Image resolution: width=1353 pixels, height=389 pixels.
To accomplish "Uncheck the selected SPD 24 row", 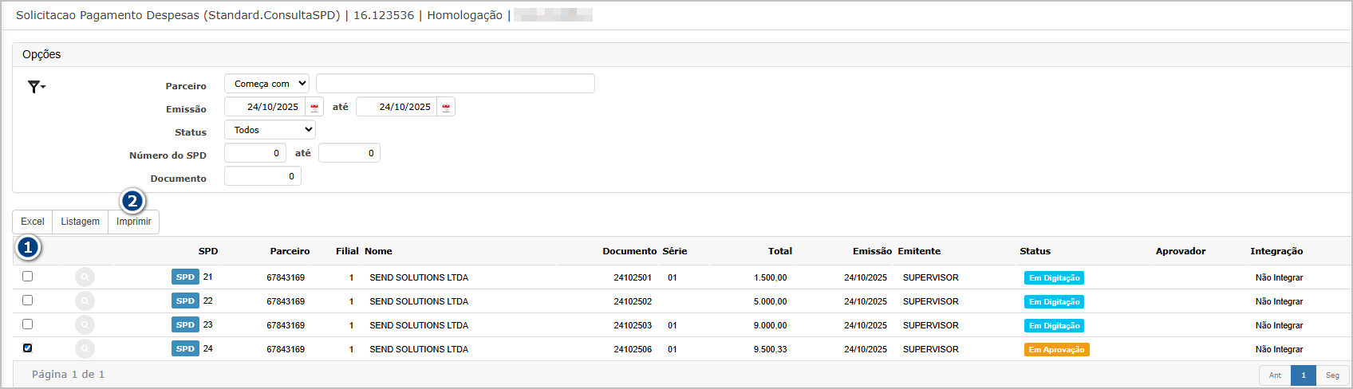I will coord(28,348).
